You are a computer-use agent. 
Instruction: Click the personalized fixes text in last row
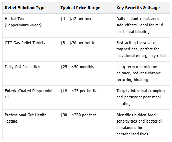pos(132,134)
